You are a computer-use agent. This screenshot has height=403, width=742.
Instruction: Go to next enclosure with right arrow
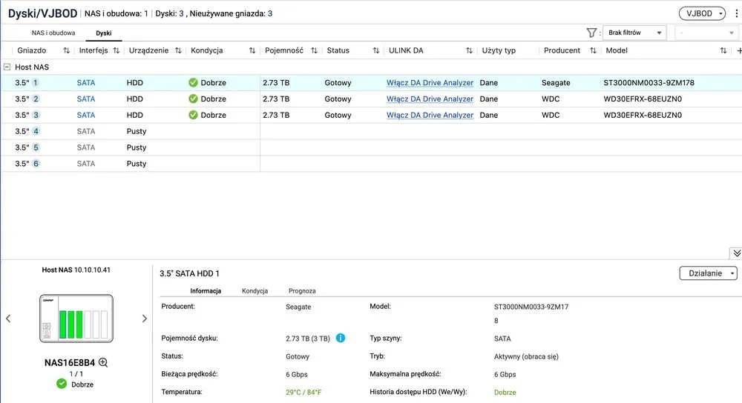click(x=145, y=319)
